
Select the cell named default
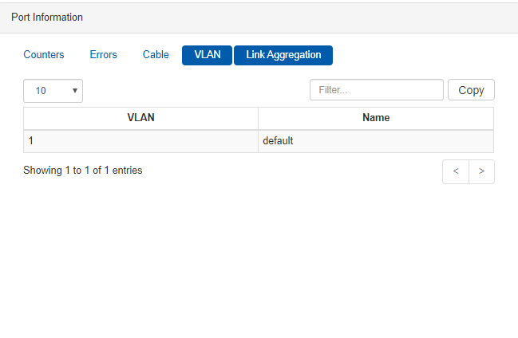[376, 141]
